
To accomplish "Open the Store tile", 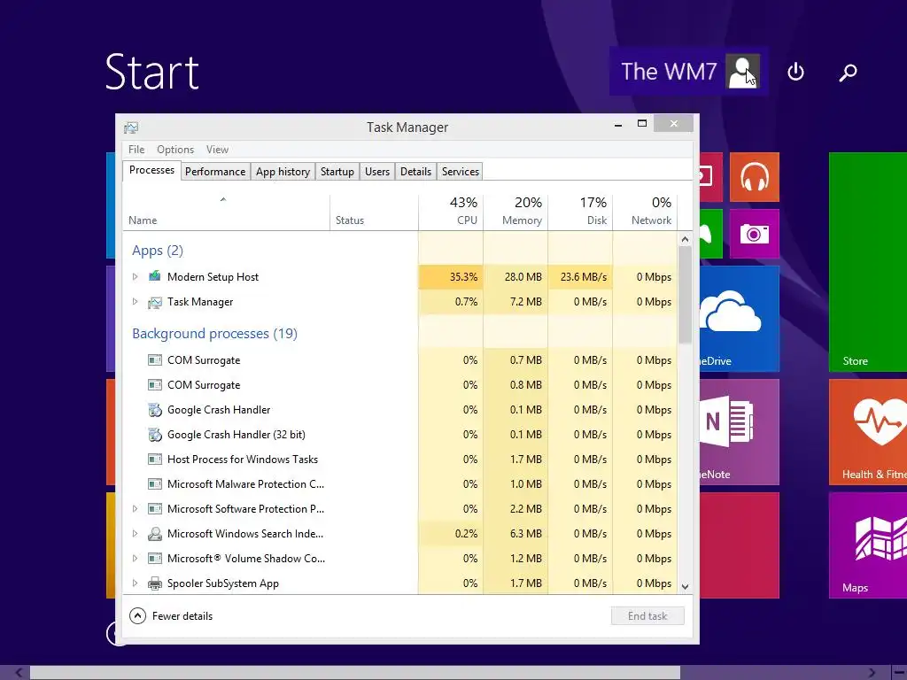I will point(868,262).
